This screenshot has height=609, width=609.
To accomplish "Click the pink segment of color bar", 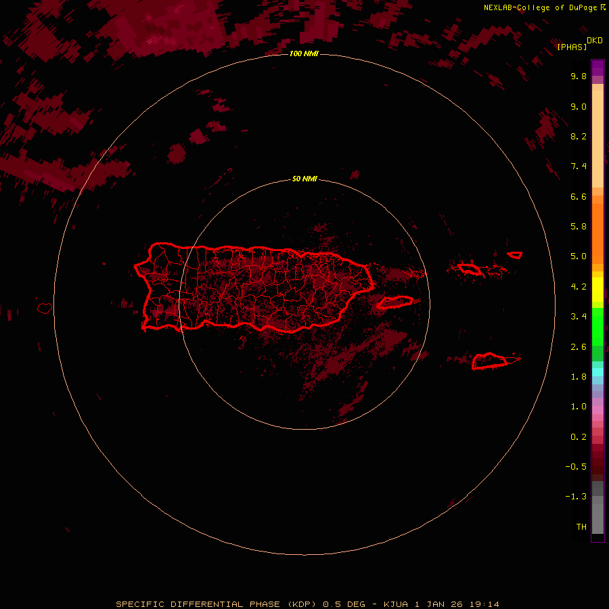I will (x=597, y=410).
